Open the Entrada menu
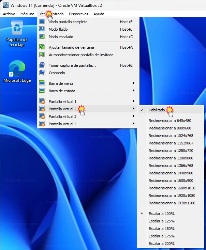Screen dimensions: 206x250 57,14
